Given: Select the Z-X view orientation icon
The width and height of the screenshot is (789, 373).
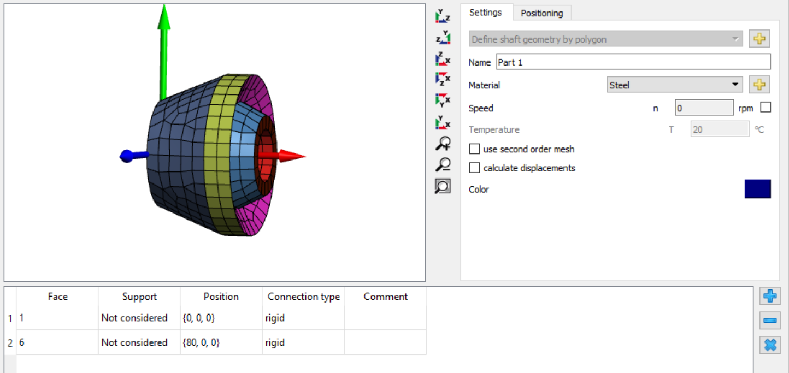Looking at the screenshot, I should [443, 58].
